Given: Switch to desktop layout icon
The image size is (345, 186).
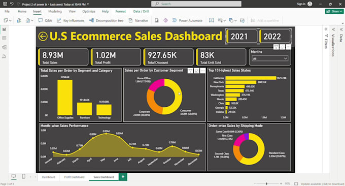Looking at the screenshot, I should tap(14, 176).
